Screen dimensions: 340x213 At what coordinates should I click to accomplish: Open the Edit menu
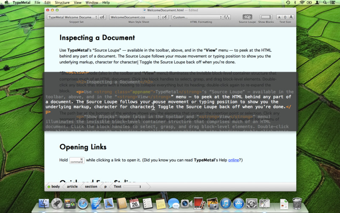pyautogui.click(x=48, y=3)
